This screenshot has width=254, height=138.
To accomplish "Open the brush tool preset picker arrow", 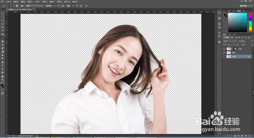I will (x=7, y=6).
